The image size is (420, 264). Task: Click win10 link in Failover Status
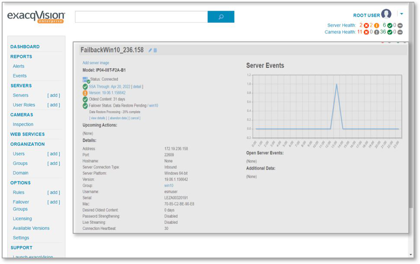coord(154,106)
